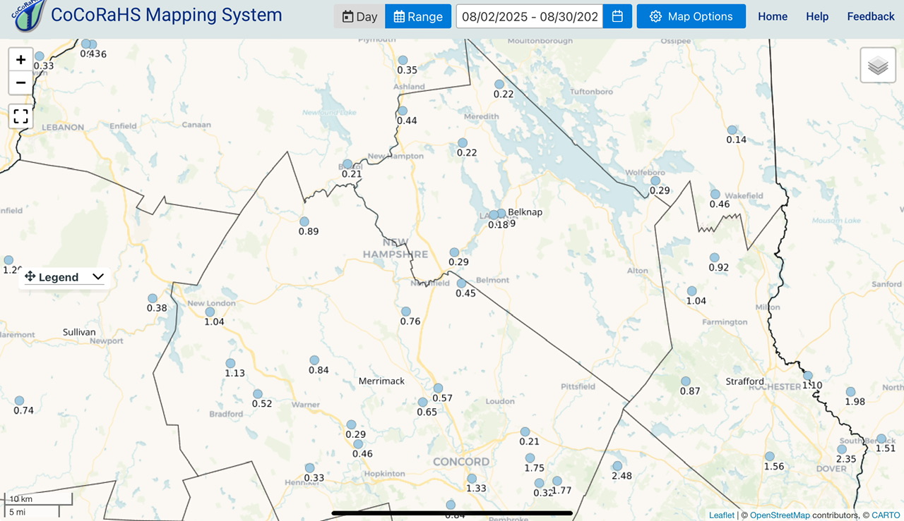Viewport: 904px width, 521px height.
Task: Select the 0.21 marker near New Hampton
Action: click(x=347, y=164)
